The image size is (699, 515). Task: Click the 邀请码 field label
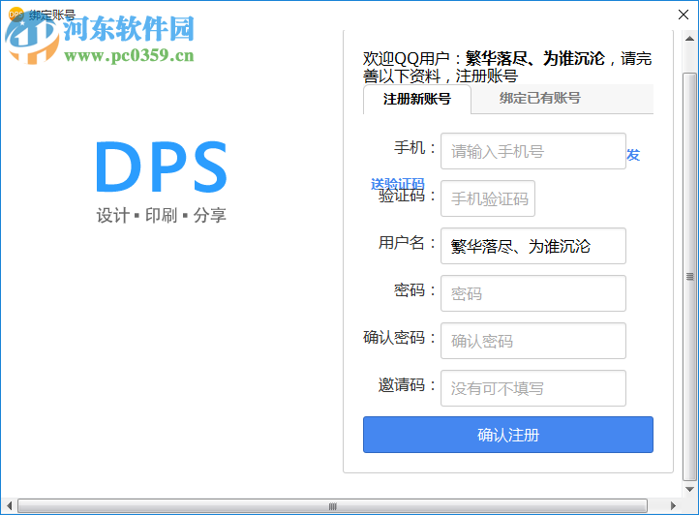tap(407, 385)
